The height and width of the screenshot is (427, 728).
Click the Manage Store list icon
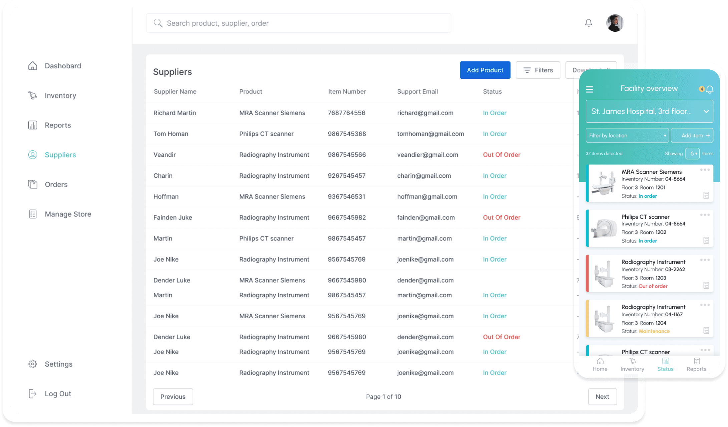click(33, 214)
